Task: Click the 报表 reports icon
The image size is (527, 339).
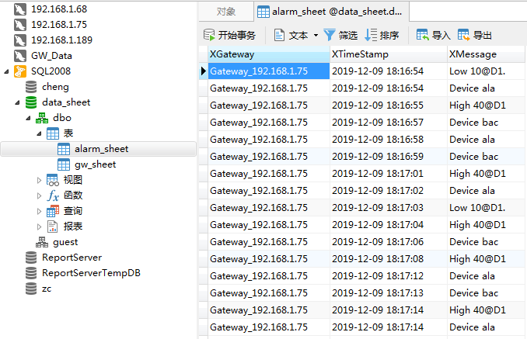Action: [x=52, y=227]
